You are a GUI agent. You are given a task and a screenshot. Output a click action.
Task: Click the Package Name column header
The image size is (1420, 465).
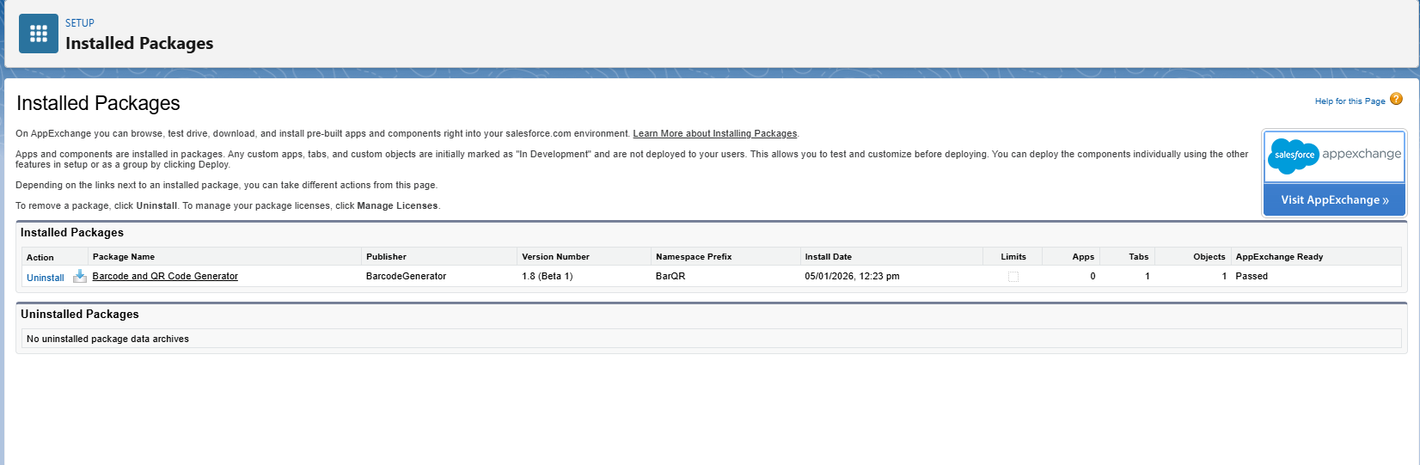(124, 257)
